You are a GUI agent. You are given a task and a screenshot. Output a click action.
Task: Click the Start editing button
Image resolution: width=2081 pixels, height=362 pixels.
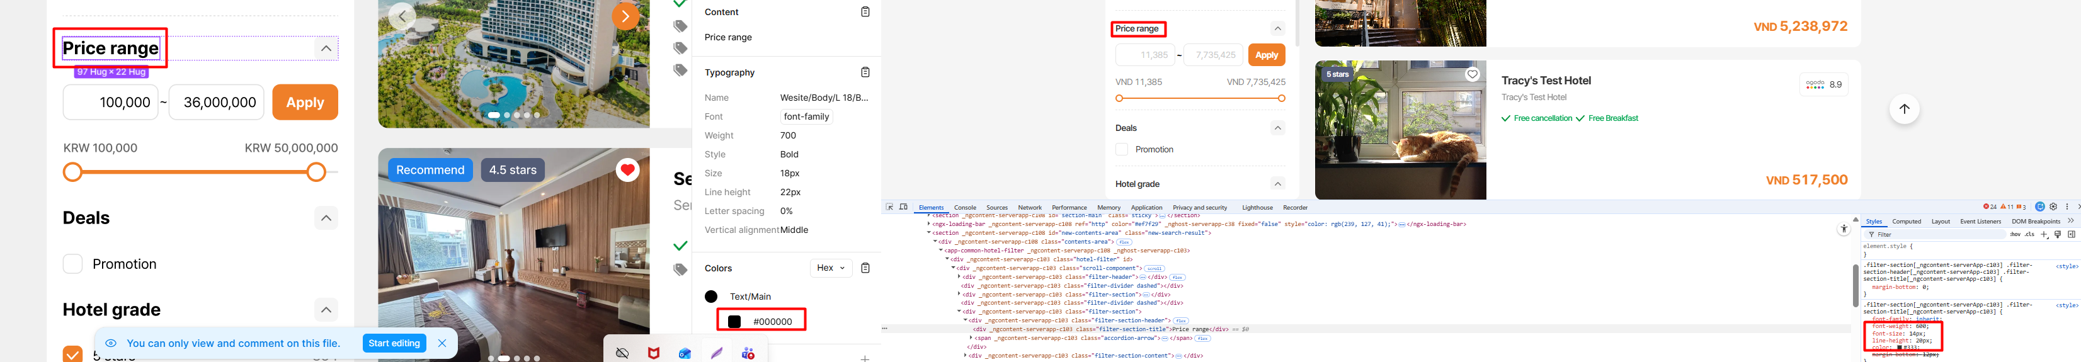(394, 343)
